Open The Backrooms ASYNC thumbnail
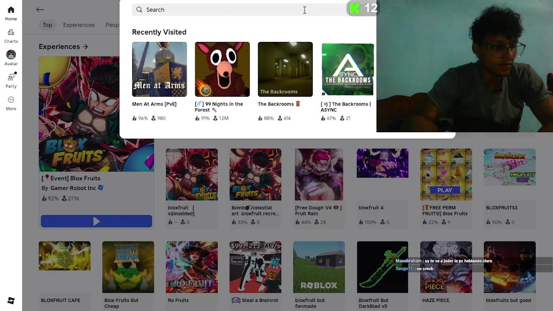The image size is (553, 311). [348, 69]
